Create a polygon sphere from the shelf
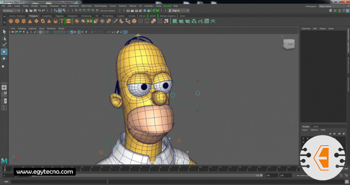The height and width of the screenshot is (185, 350). coord(11,21)
